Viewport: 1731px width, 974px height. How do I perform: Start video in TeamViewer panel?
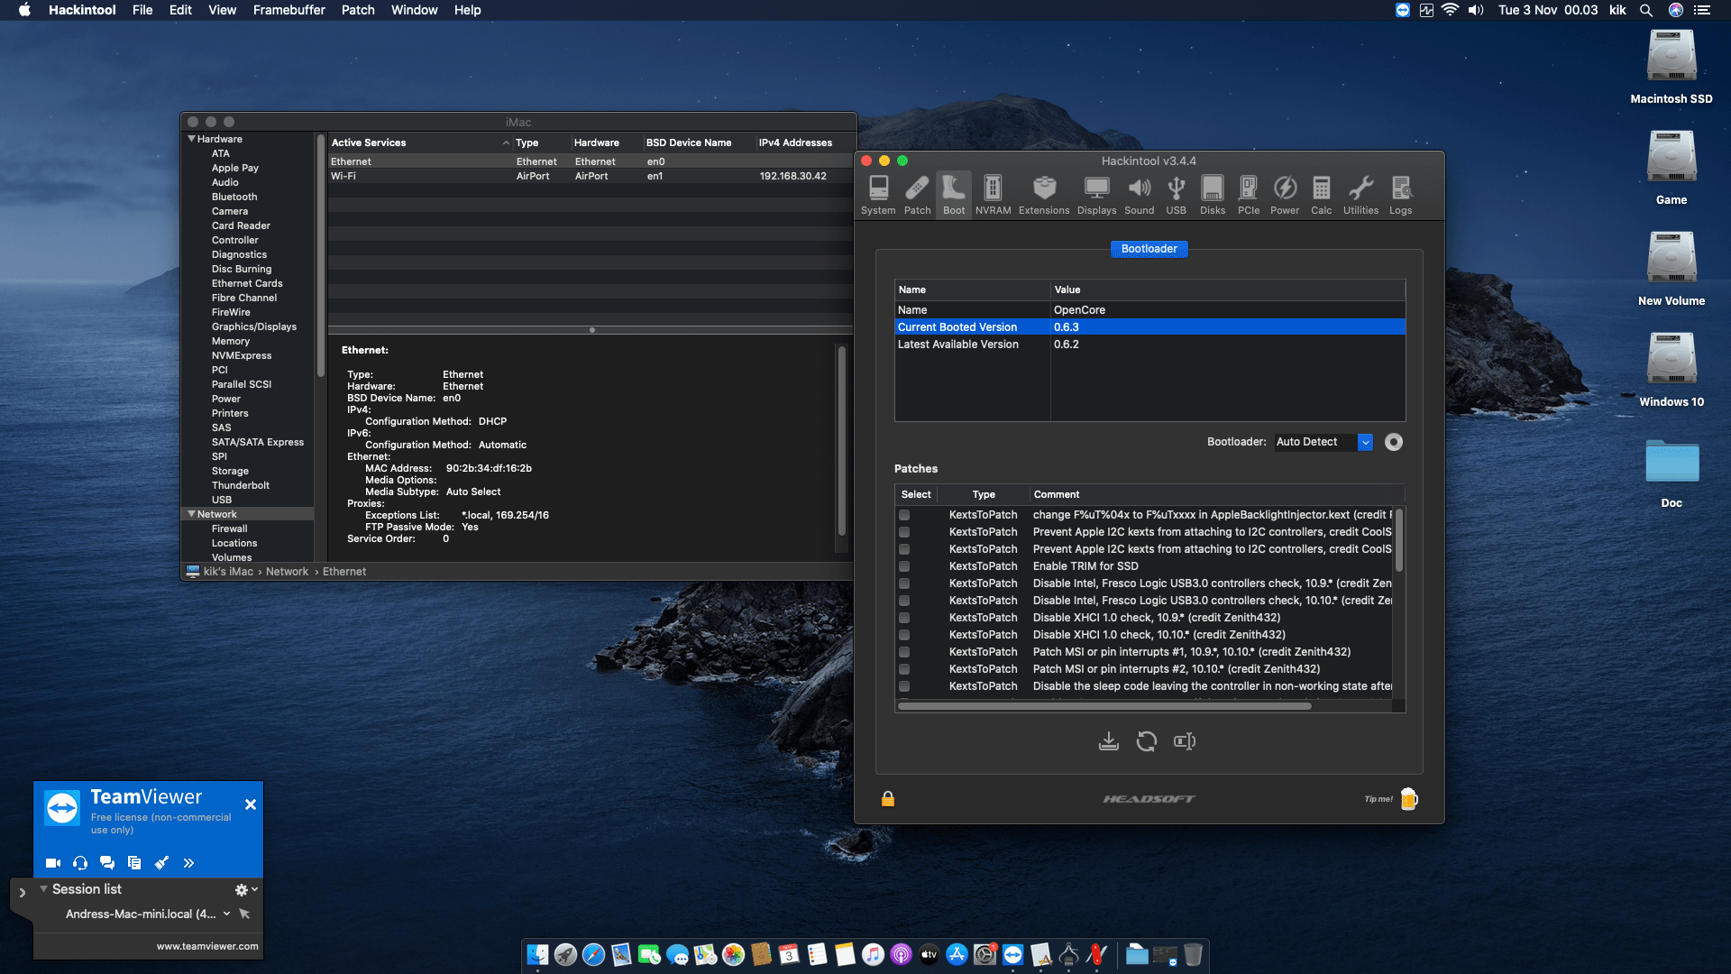(53, 863)
